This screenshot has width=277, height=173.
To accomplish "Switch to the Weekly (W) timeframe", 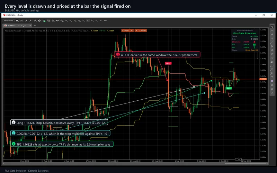I will (x=97, y=21).
